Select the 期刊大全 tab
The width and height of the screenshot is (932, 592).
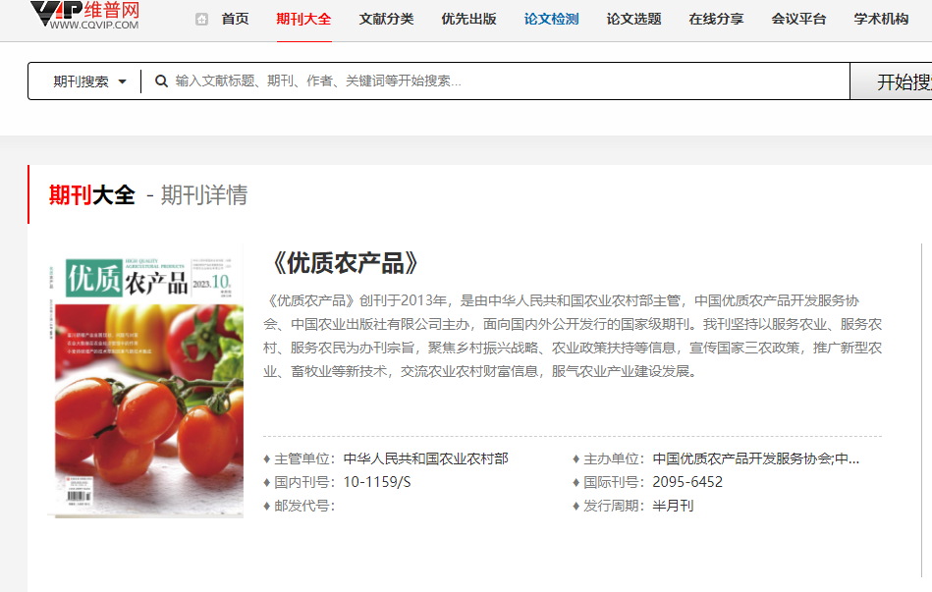[x=303, y=19]
